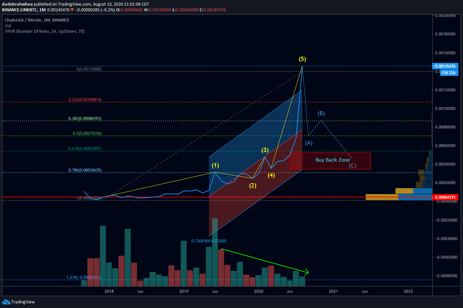This screenshot has width=463, height=308.
Task: Click the 0.618(0.00053907) Fibonacci level label
Action: point(85,149)
